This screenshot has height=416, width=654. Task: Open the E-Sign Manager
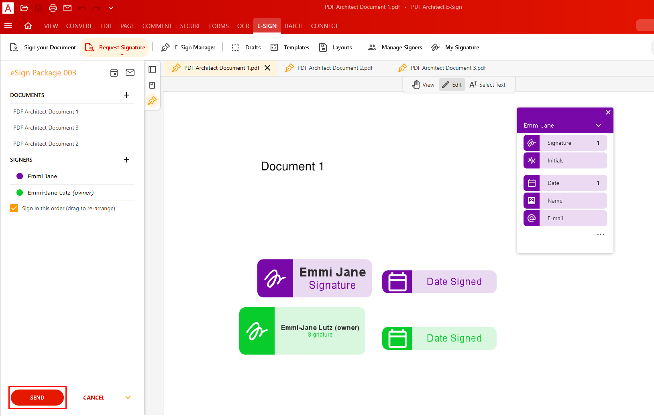188,47
